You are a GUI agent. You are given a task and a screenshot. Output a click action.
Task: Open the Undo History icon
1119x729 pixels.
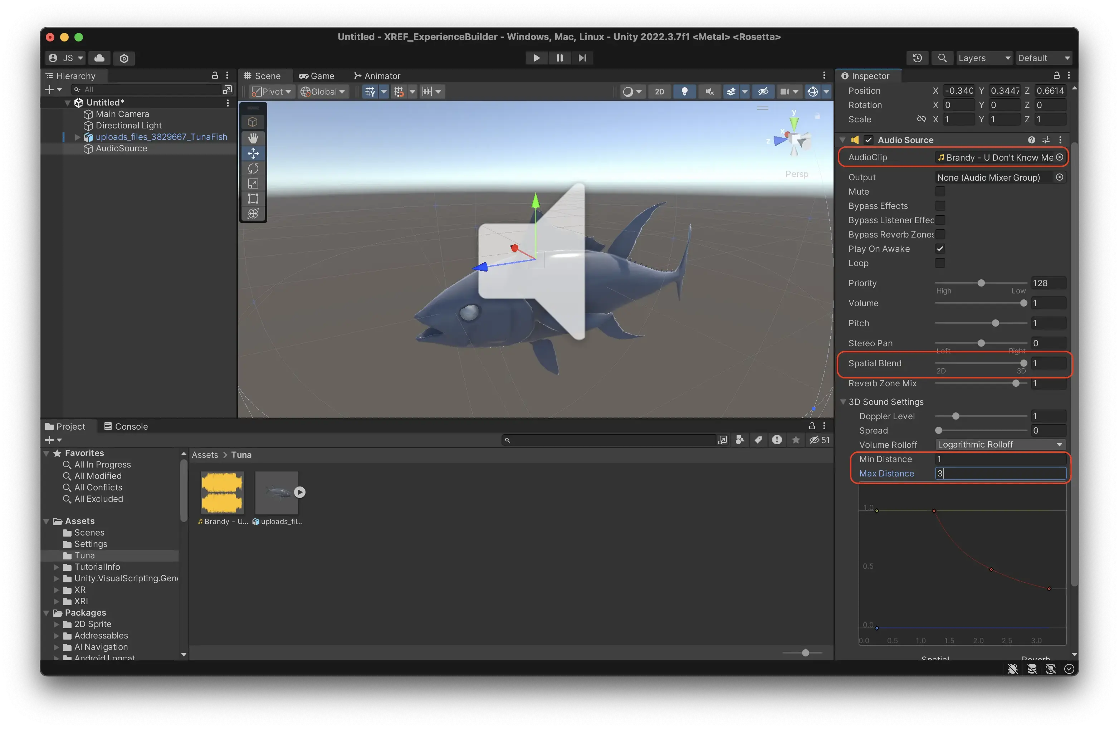pyautogui.click(x=917, y=58)
